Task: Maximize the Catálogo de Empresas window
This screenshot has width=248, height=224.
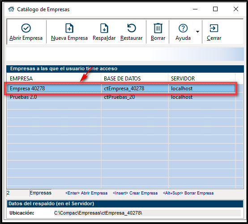Action: (x=215, y=9)
